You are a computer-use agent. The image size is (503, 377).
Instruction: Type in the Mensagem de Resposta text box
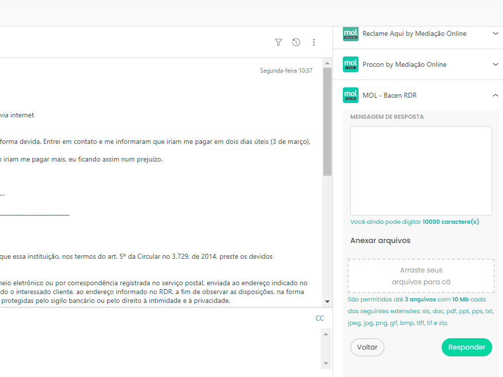click(421, 170)
